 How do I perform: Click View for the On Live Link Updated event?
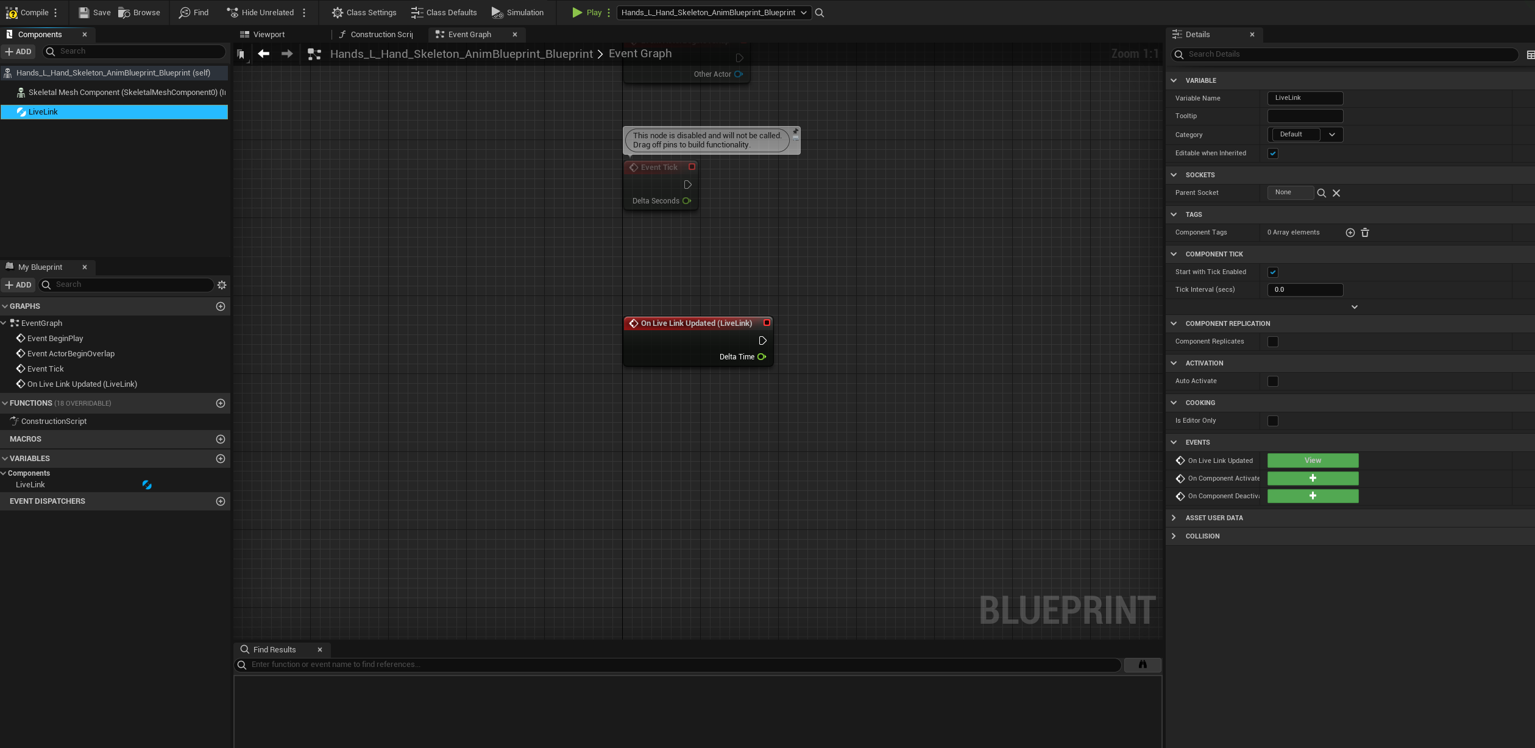1312,460
